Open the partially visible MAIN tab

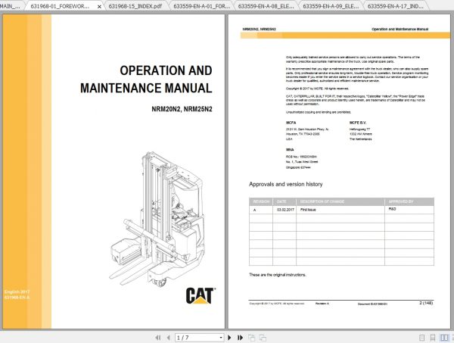[x=11, y=6]
